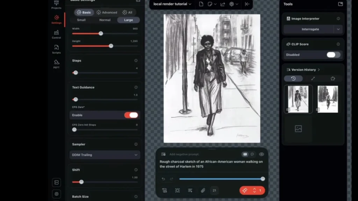358x201 pixels.
Task: Open the Projects panel in the sidebar
Action: (56, 5)
